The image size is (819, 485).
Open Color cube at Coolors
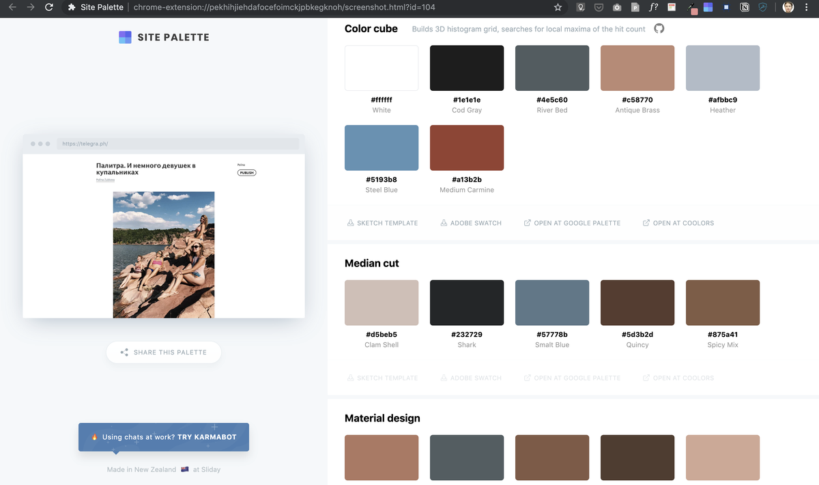pos(678,223)
